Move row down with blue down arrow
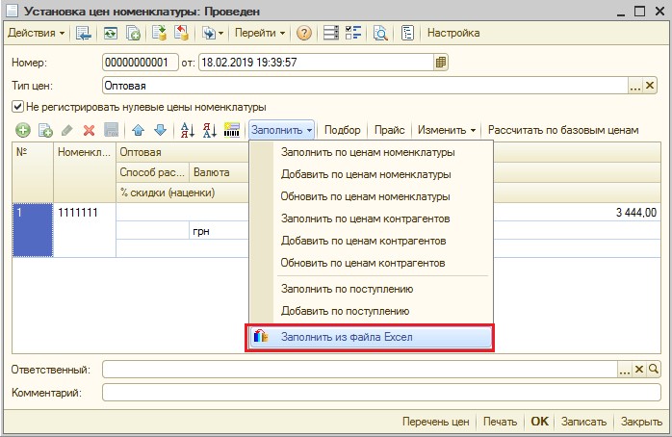The width and height of the screenshot is (672, 437). click(160, 130)
